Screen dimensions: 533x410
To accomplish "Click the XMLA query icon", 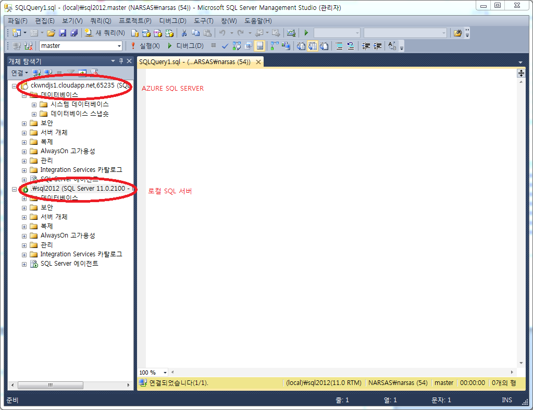I will pos(169,33).
